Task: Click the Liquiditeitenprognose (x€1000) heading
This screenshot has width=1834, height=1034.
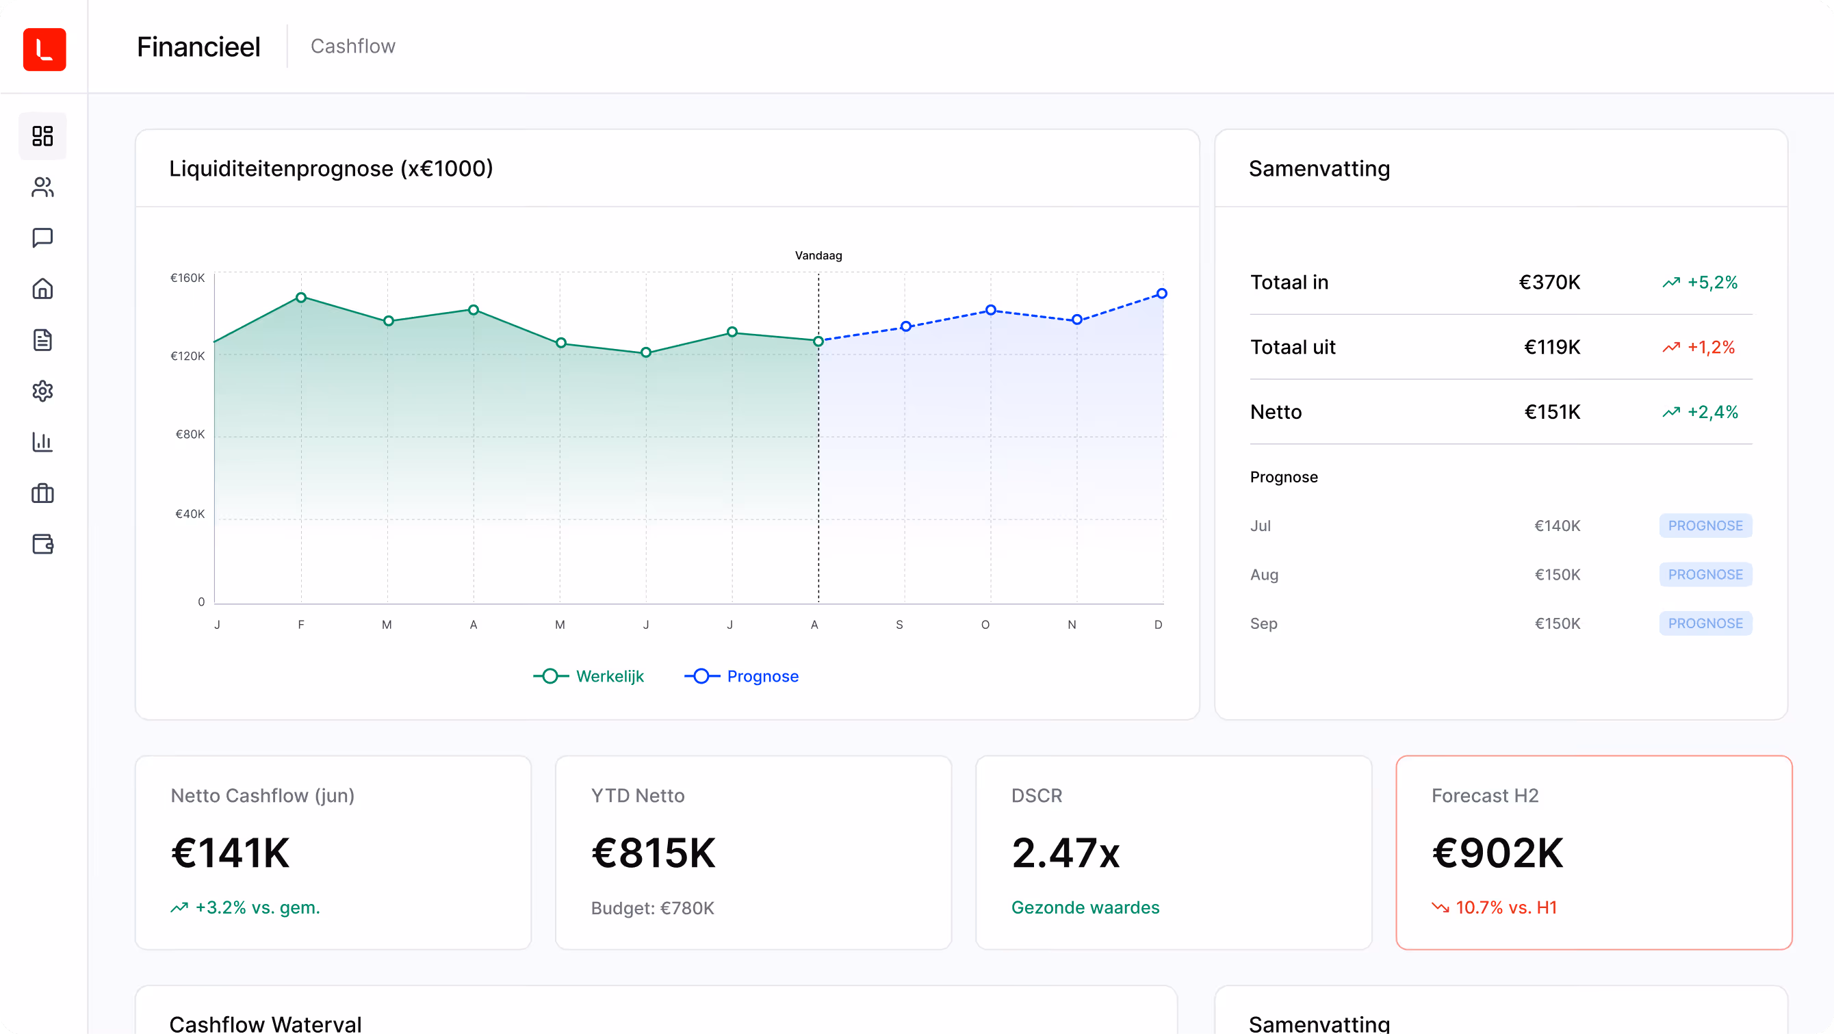Action: 331,169
